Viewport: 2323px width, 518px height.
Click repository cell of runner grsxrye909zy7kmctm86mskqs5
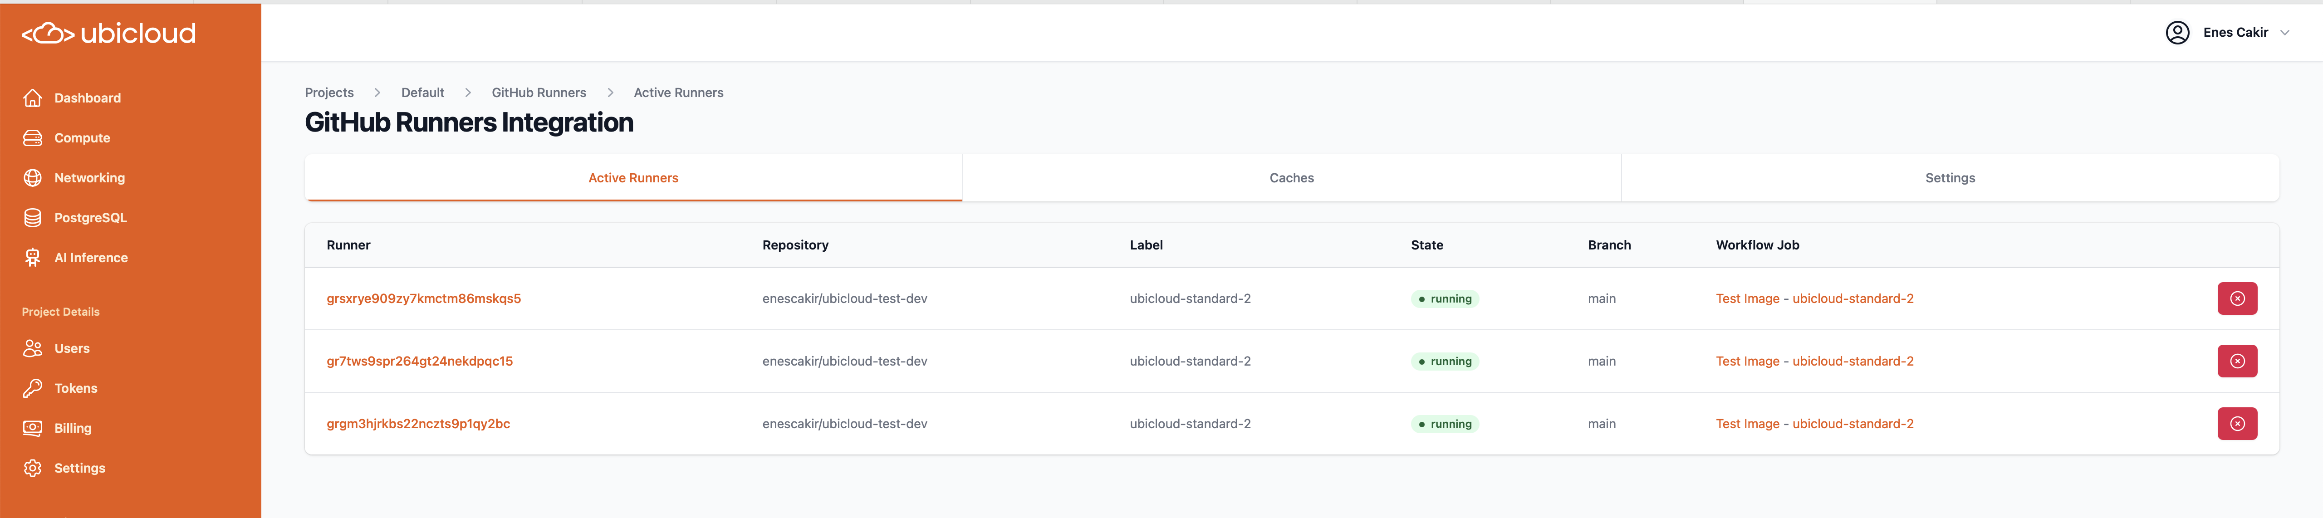coord(845,298)
